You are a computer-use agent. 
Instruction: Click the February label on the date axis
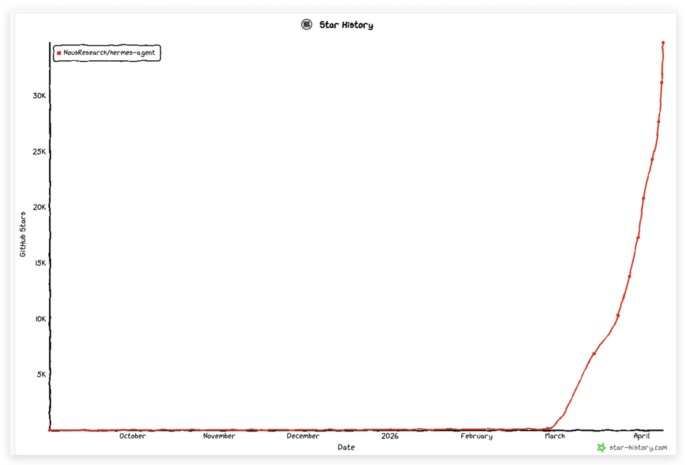click(476, 436)
